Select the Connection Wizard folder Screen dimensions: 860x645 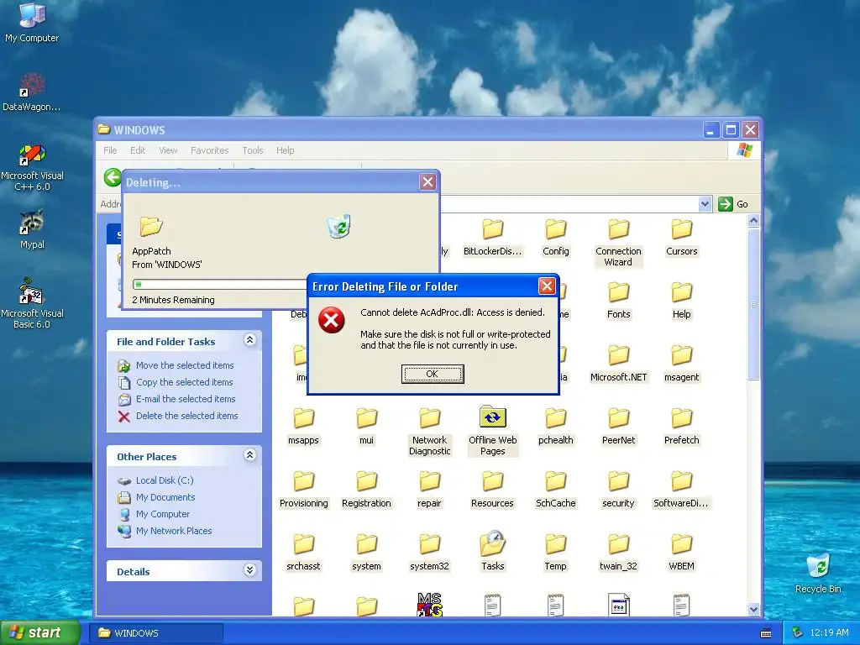(618, 243)
